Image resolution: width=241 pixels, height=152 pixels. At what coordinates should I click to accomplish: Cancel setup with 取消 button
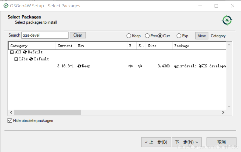(221, 142)
